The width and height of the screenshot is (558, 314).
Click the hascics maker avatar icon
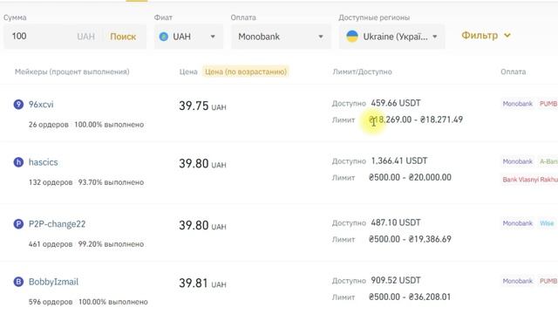point(18,162)
